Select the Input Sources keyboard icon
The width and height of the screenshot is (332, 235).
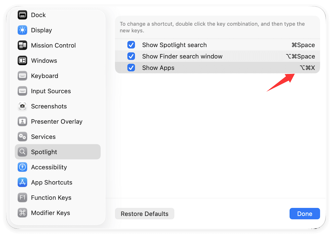22,91
